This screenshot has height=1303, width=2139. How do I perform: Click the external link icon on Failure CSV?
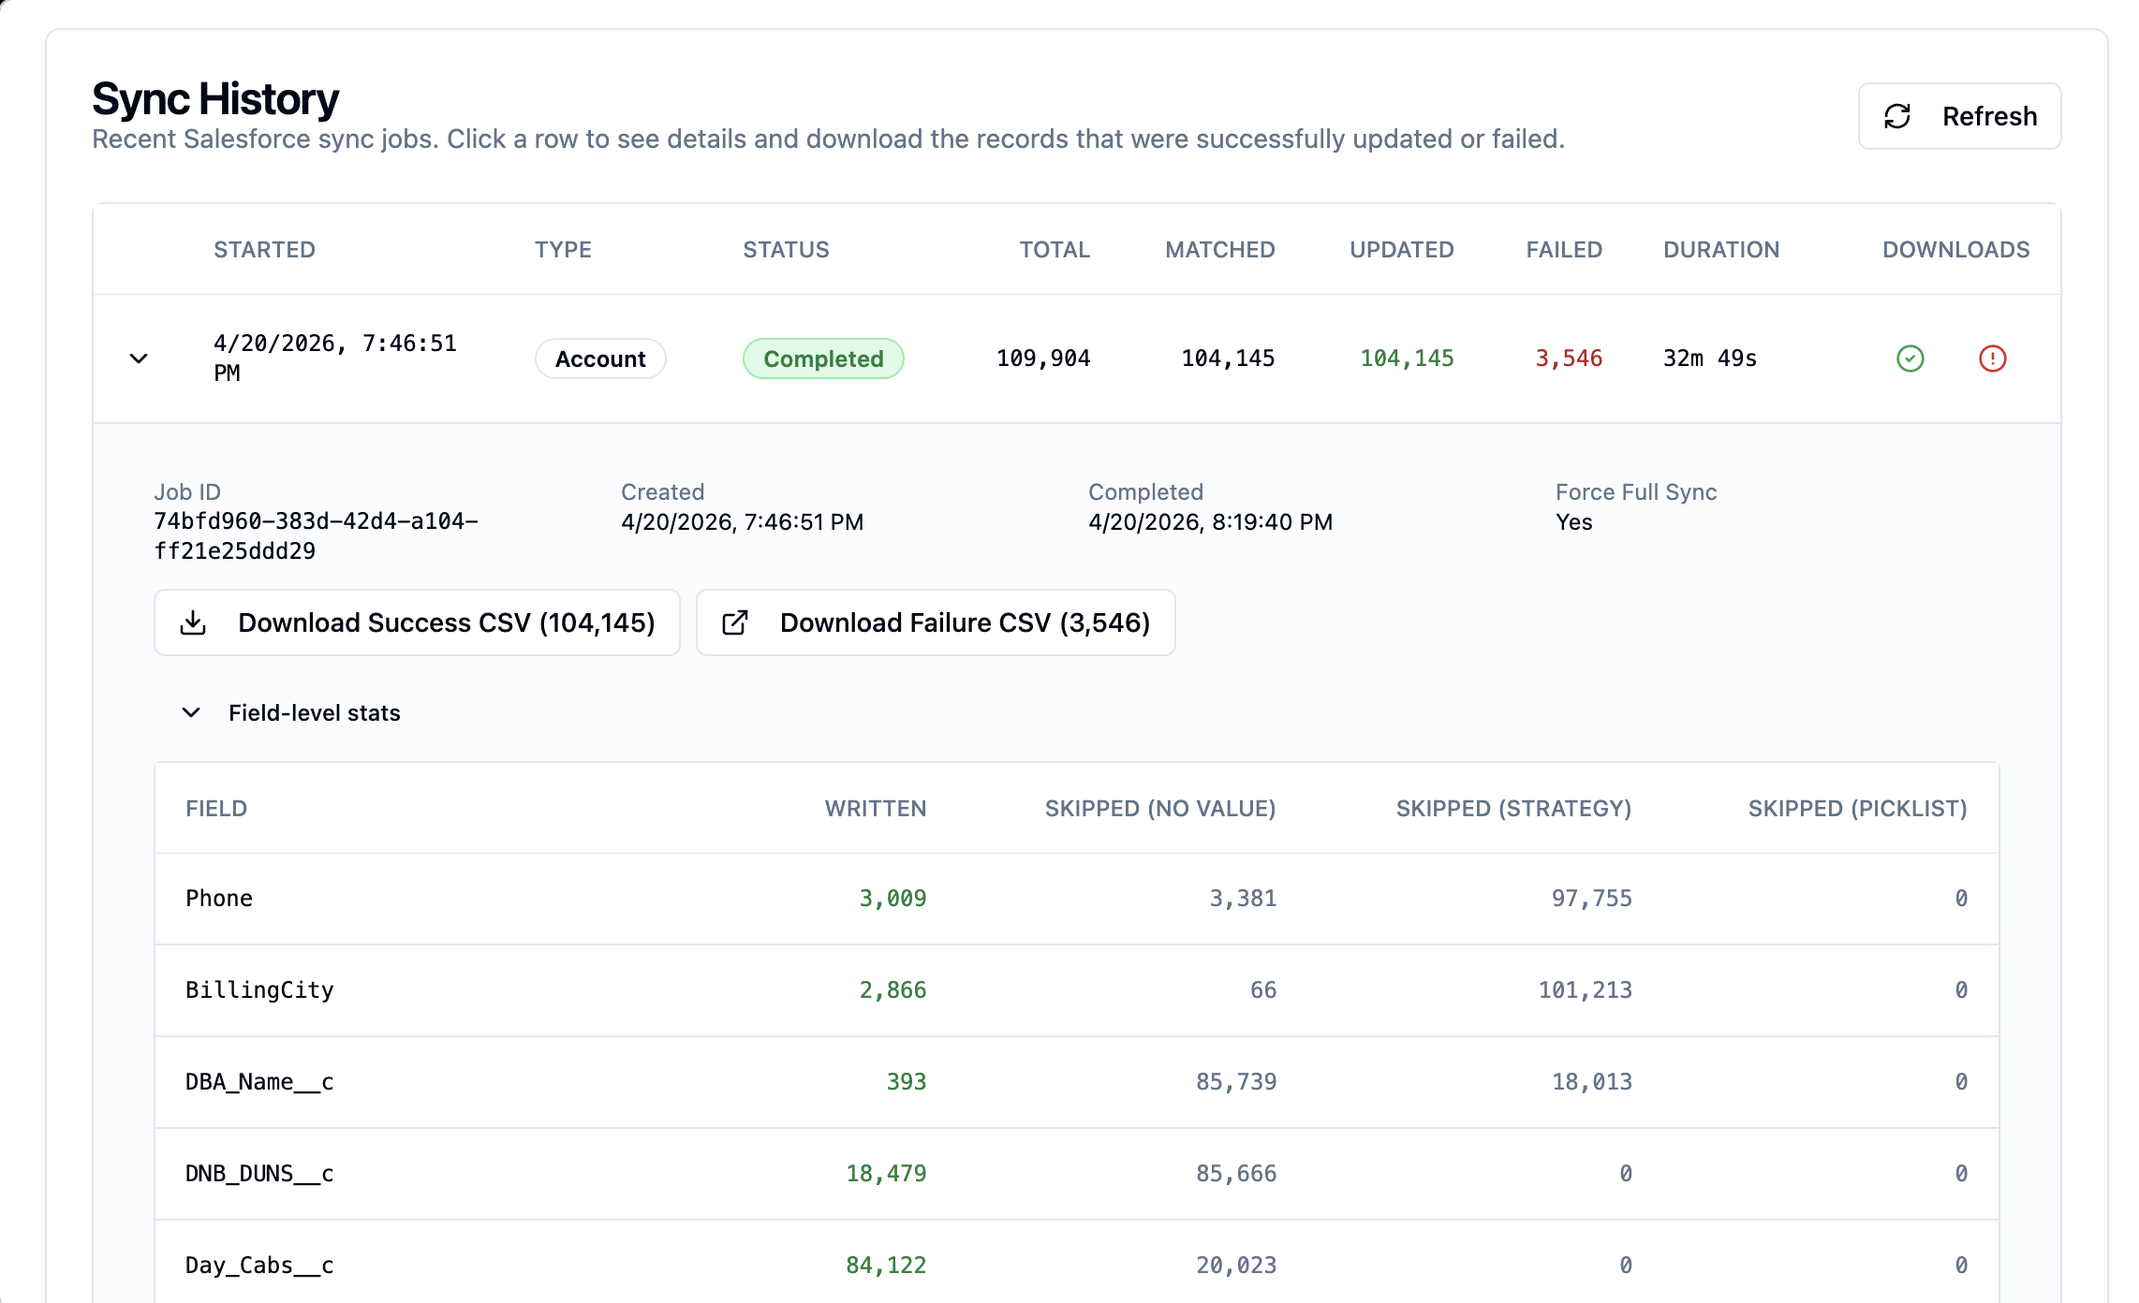coord(735,622)
